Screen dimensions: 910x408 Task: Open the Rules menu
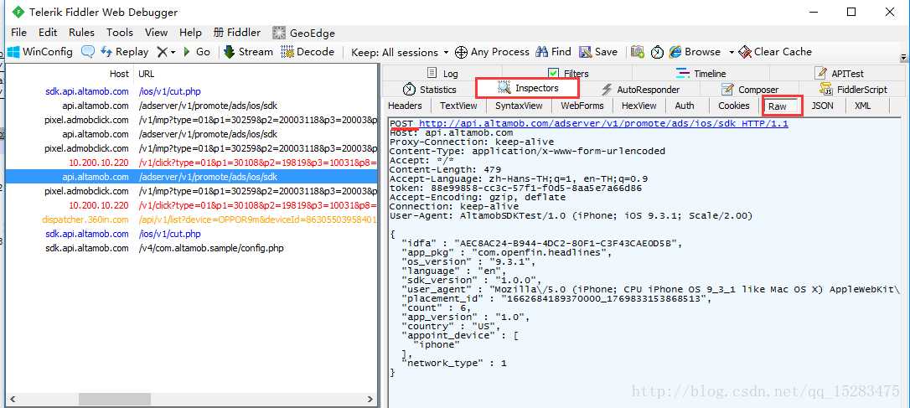coord(81,33)
